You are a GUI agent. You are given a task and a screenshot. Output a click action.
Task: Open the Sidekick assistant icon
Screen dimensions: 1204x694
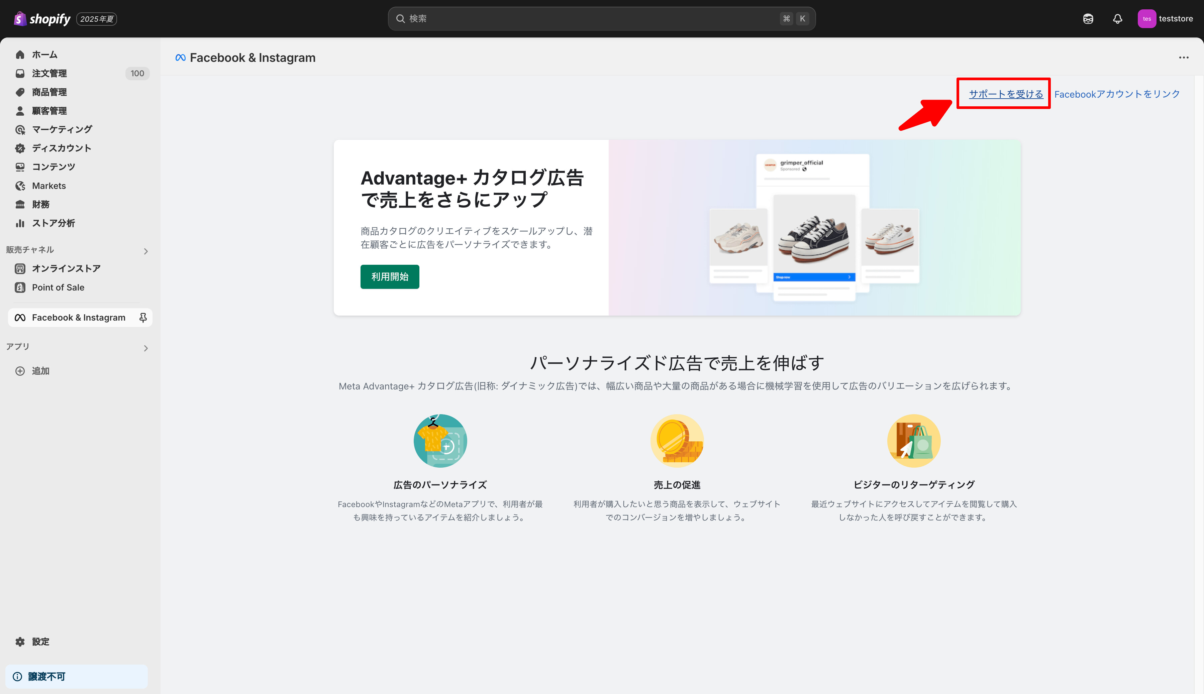[1088, 19]
